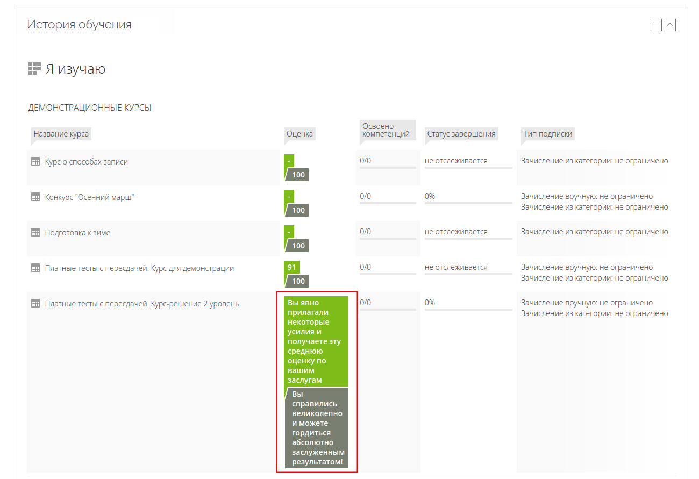The height and width of the screenshot is (479, 699).
Task: Open Платные тесты с пересдачей. Курс-решение 2 уровень
Action: pyautogui.click(x=142, y=304)
